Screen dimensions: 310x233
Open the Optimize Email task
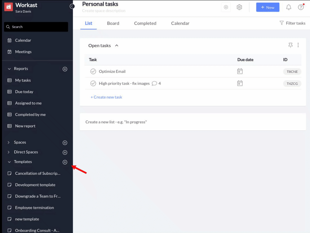[112, 71]
